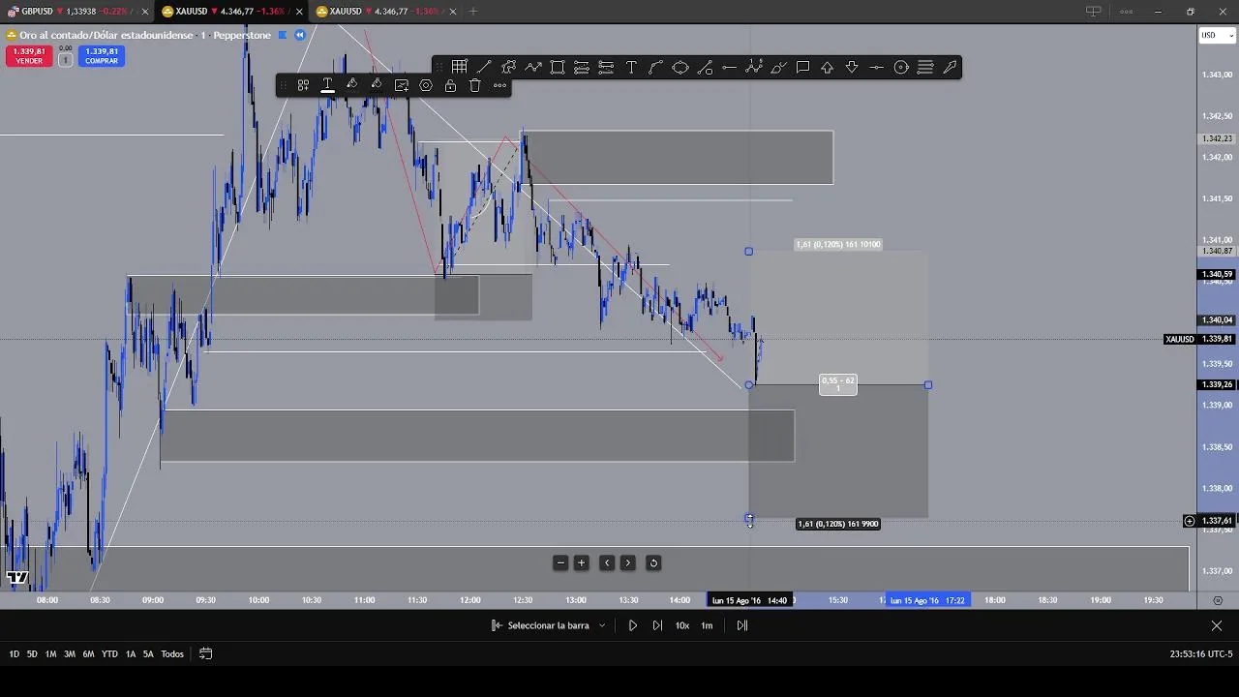Select the circle target tool

coord(901,67)
